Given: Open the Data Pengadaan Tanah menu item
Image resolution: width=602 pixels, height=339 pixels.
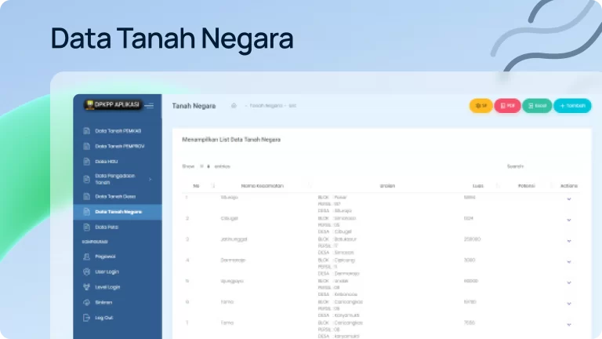Looking at the screenshot, I should pyautogui.click(x=118, y=179).
